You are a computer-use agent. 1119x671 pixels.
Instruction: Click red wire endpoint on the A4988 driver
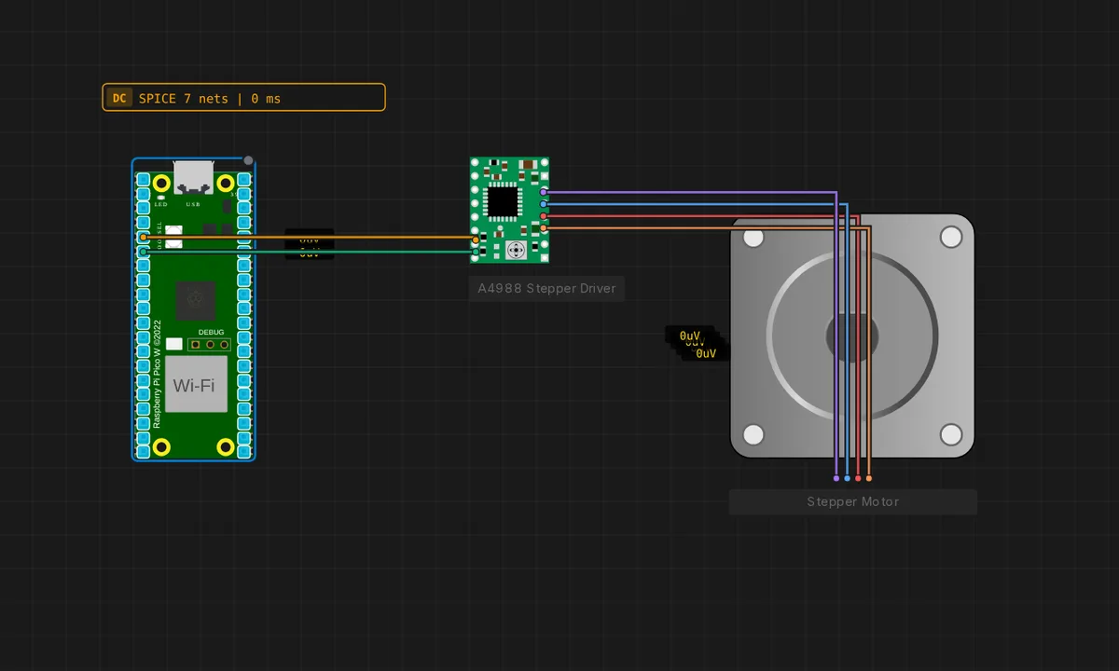(x=544, y=215)
